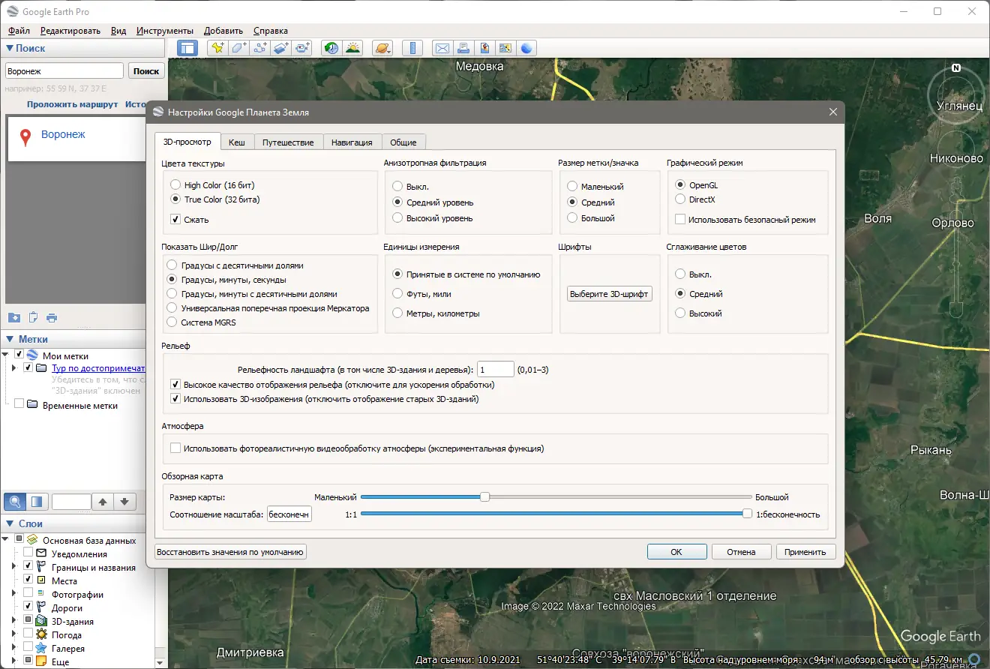Expand the Границы и названия layer
Viewport: 990px width, 669px height.
point(13,568)
